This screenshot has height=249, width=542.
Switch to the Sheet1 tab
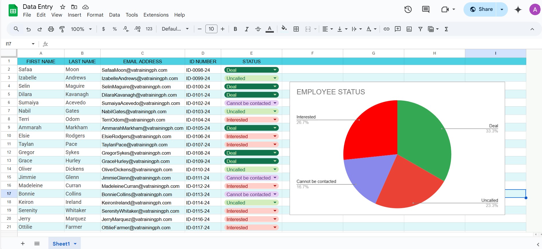(x=61, y=244)
